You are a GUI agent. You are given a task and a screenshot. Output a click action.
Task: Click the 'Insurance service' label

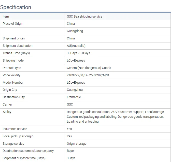point(15,129)
